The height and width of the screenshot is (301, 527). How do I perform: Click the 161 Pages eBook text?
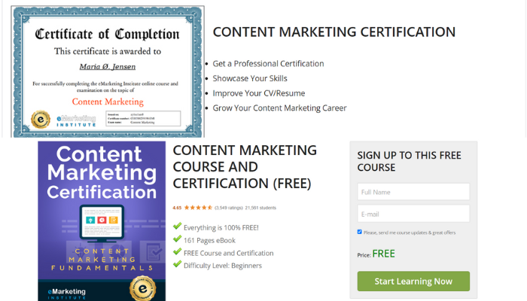click(209, 241)
